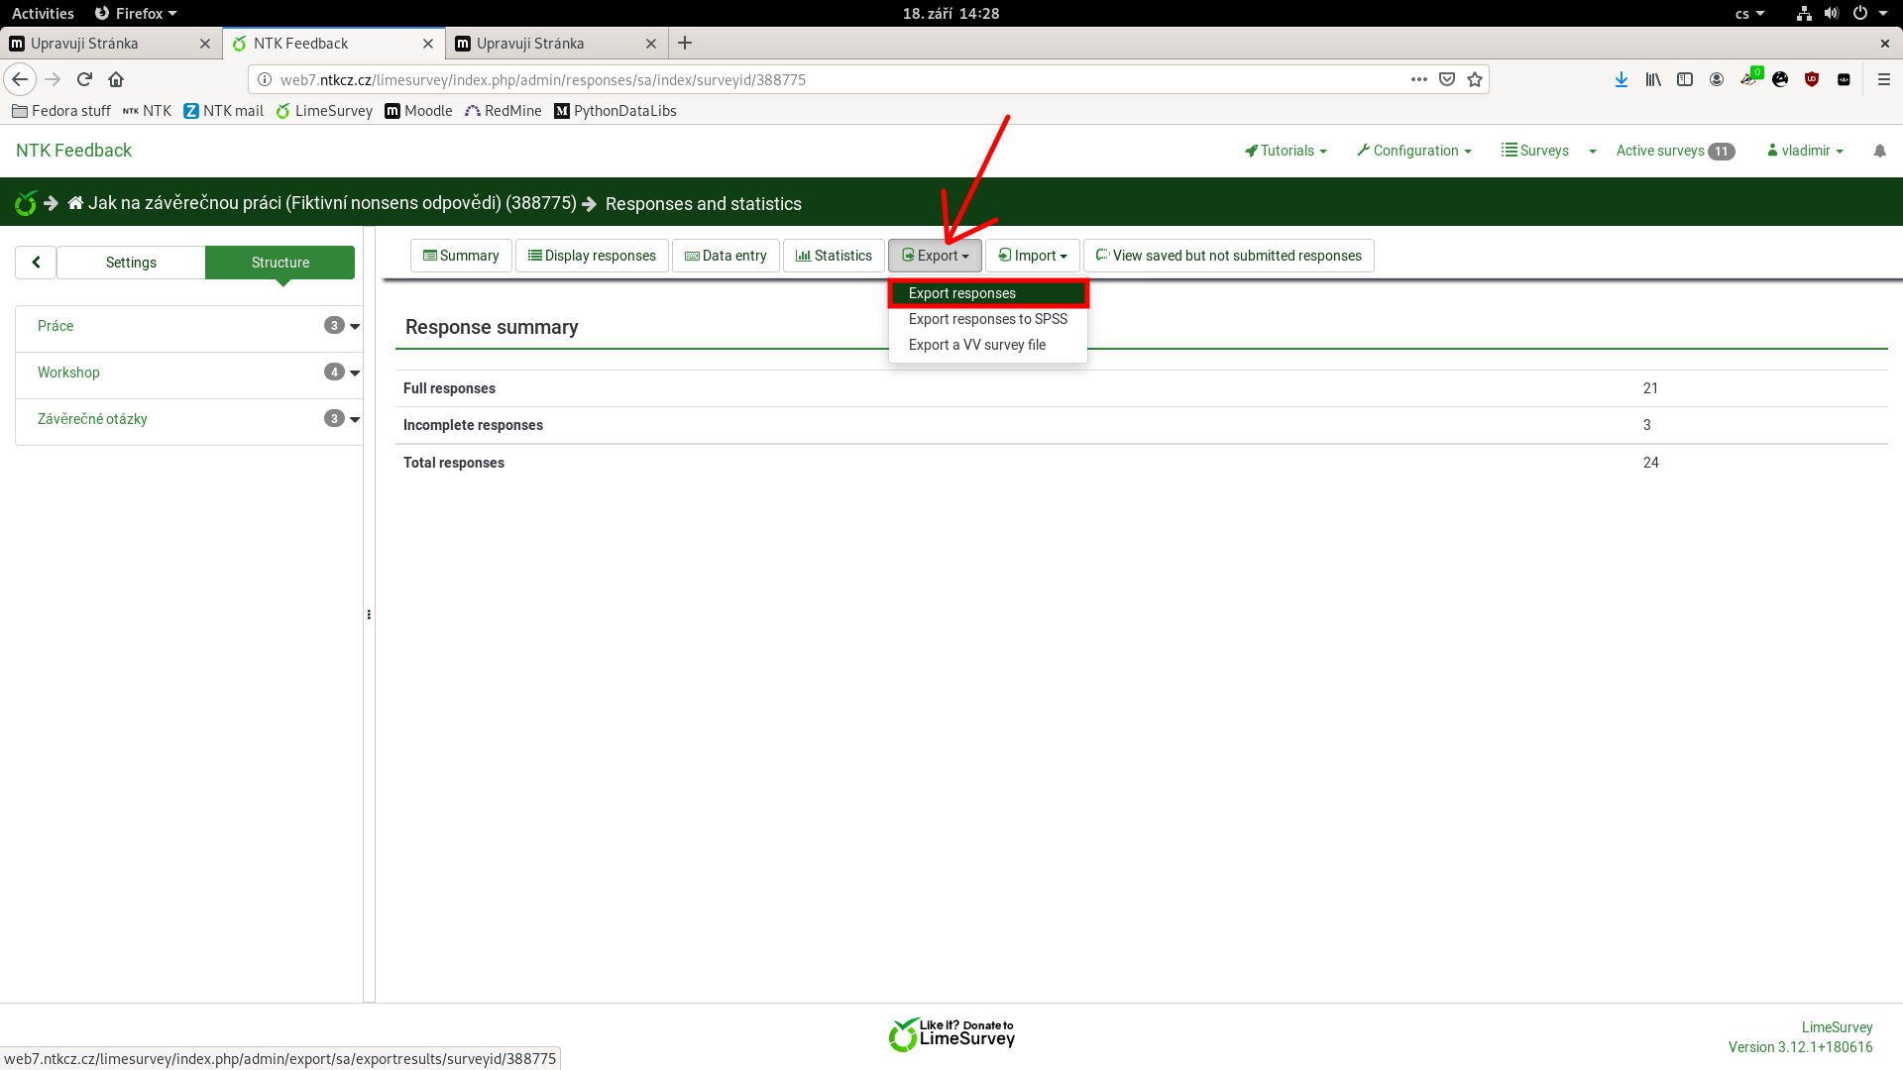This screenshot has height=1070, width=1903.
Task: Click Display responses button
Action: (x=592, y=256)
